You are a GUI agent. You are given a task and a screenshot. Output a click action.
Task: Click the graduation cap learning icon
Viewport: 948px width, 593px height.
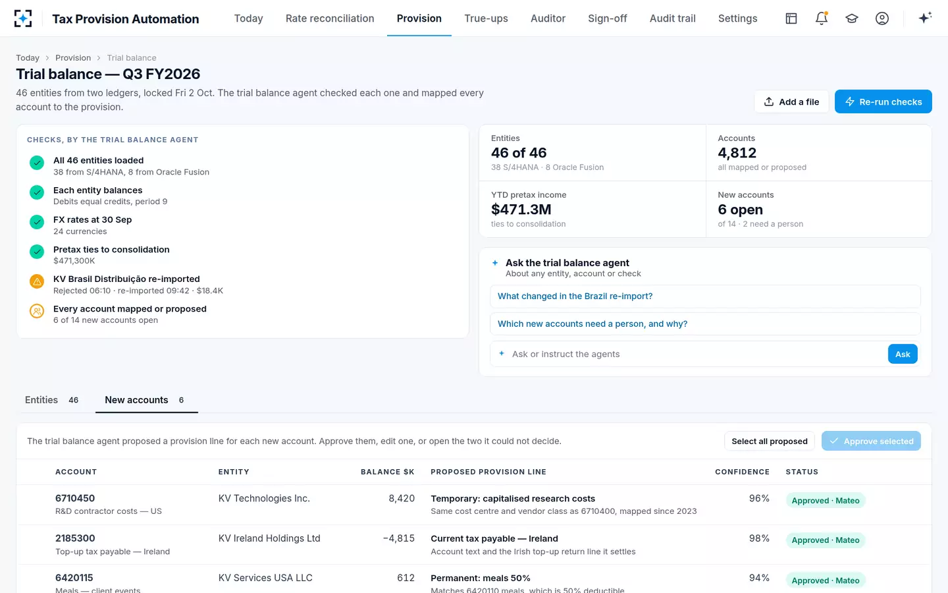(852, 18)
